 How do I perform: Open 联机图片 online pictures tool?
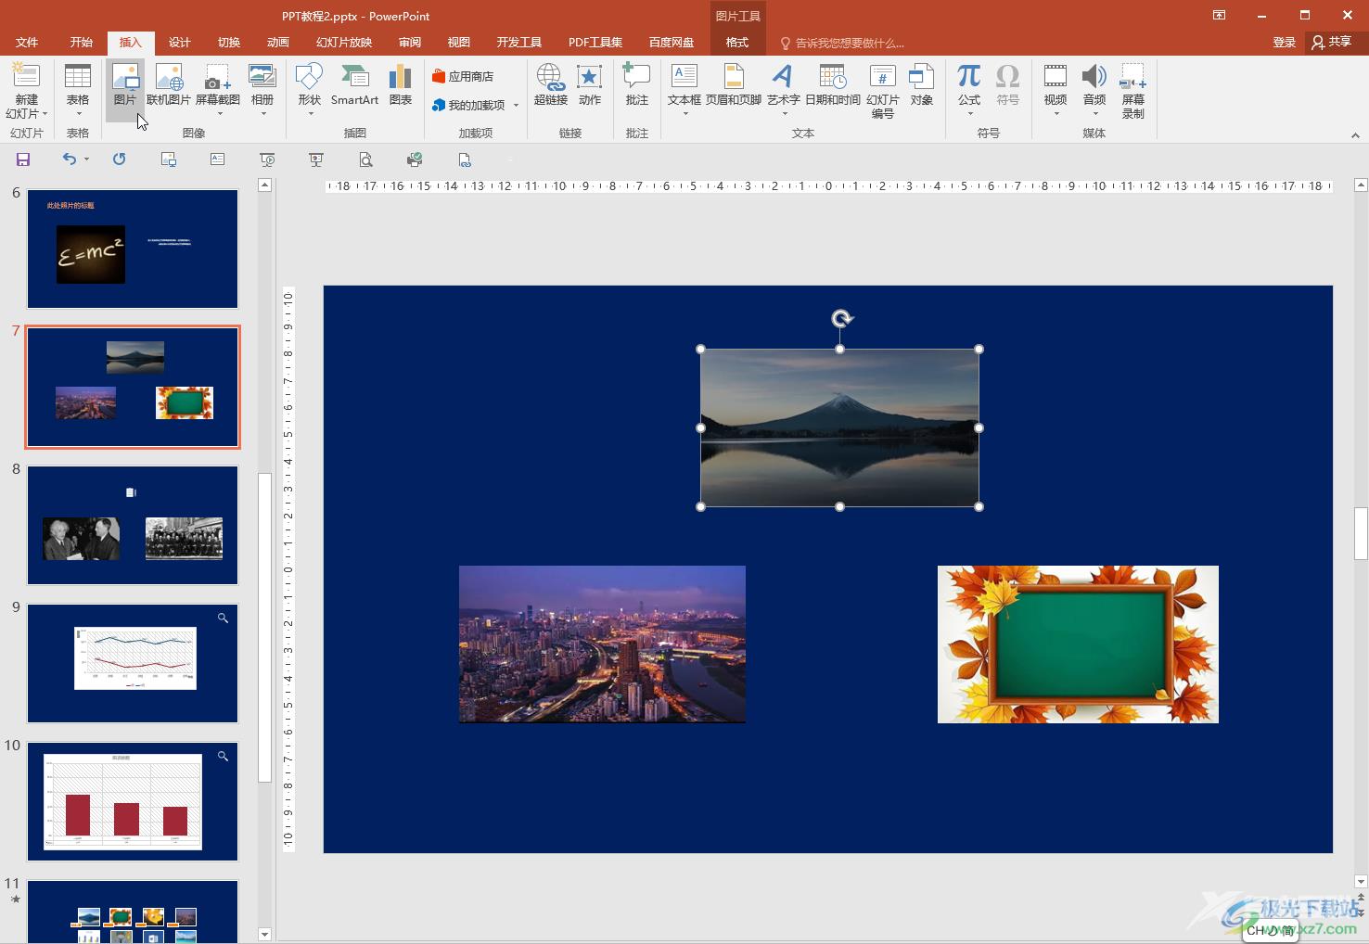tap(169, 85)
